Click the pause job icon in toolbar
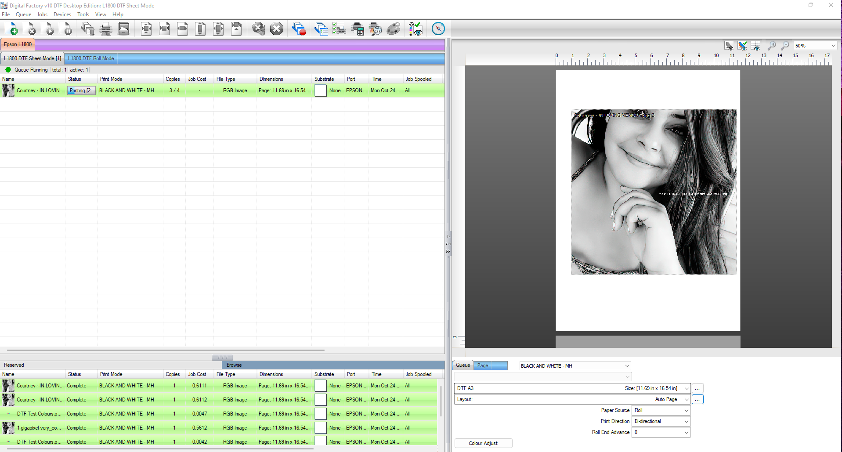The height and width of the screenshot is (452, 842). 66,29
